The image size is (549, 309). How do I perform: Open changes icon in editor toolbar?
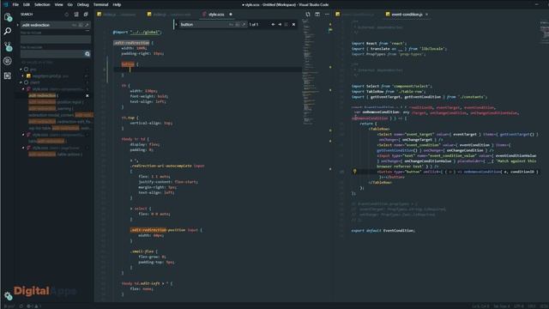(x=308, y=15)
